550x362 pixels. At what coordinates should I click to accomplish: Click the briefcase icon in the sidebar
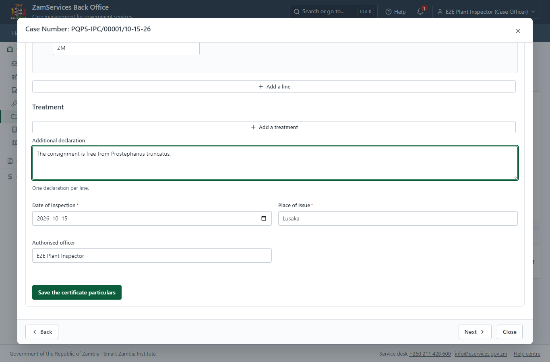pyautogui.click(x=10, y=49)
